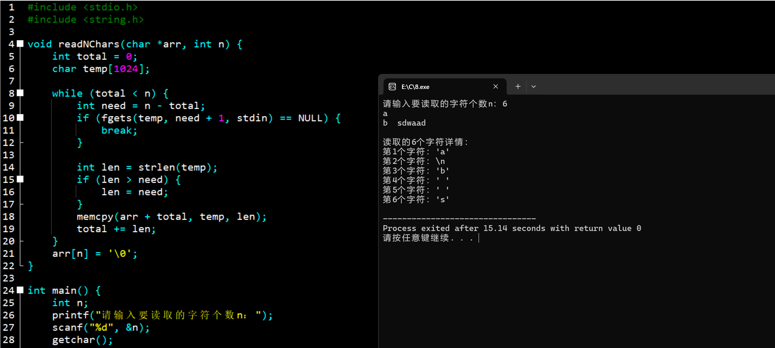This screenshot has height=348, width=775.
Task: Open the terminal new-tab dropdown chevron
Action: click(x=534, y=87)
